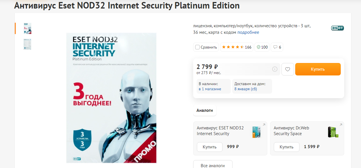Viewport: 361px width, 168px height.
Task: Buy Dr.Web Security Space analog
Action: [x=286, y=147]
